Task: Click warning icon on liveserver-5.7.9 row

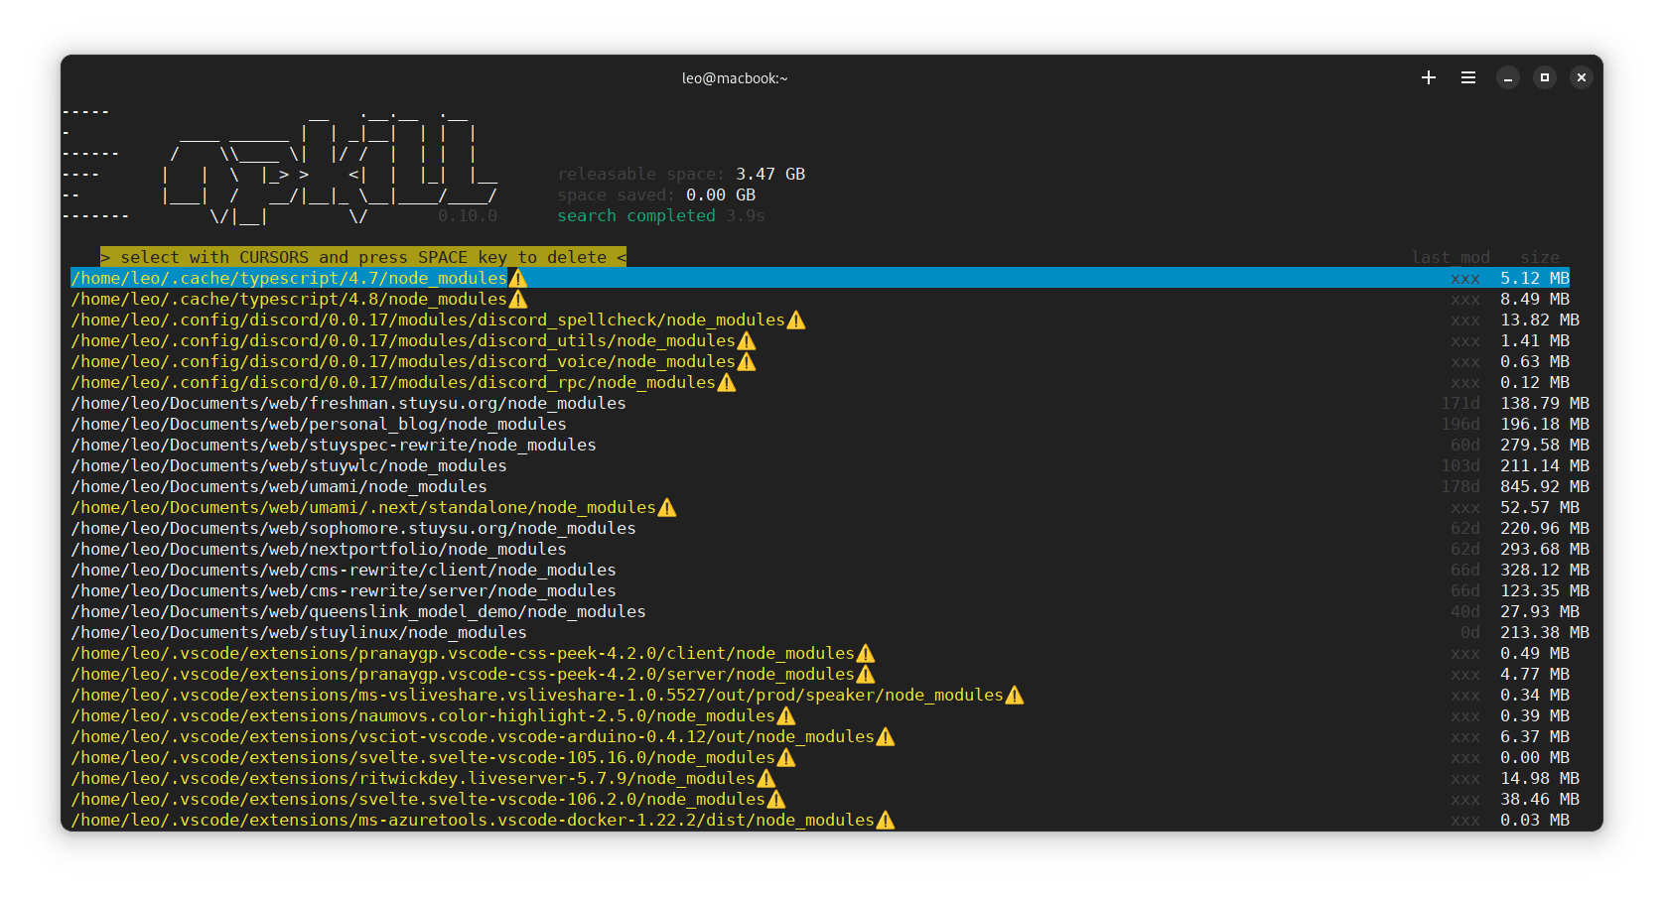Action: (x=766, y=779)
